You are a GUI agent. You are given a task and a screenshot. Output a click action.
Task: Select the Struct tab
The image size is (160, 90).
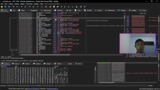(x=78, y=64)
